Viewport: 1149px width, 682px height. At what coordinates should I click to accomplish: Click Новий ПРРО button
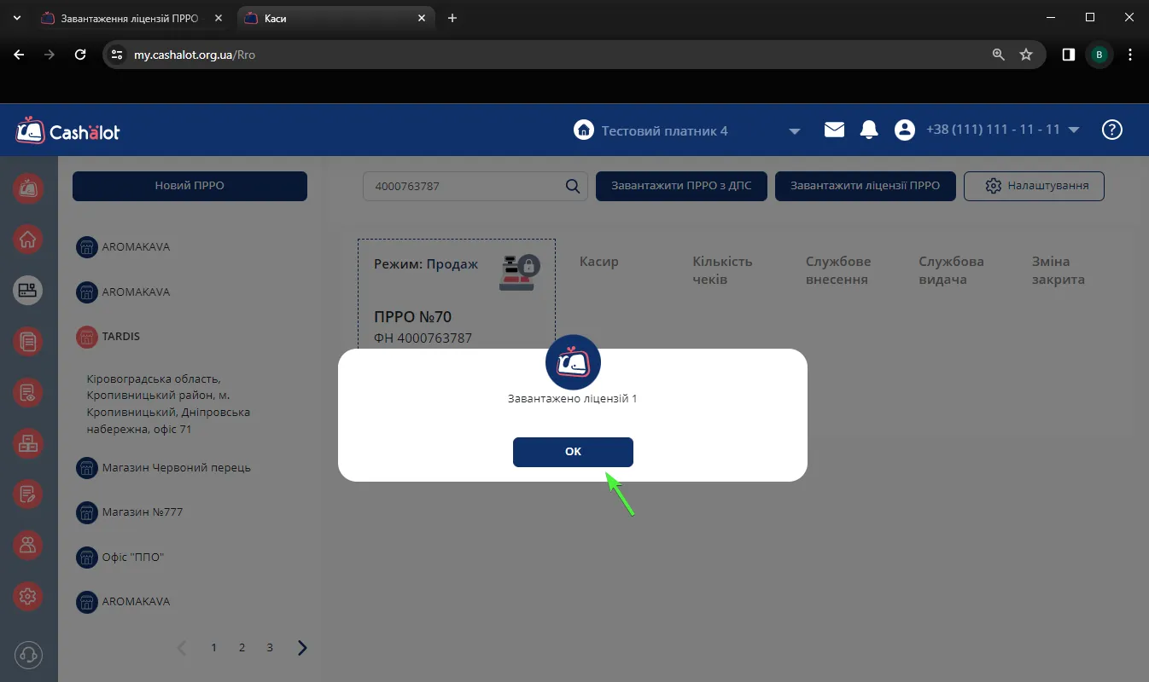190,186
